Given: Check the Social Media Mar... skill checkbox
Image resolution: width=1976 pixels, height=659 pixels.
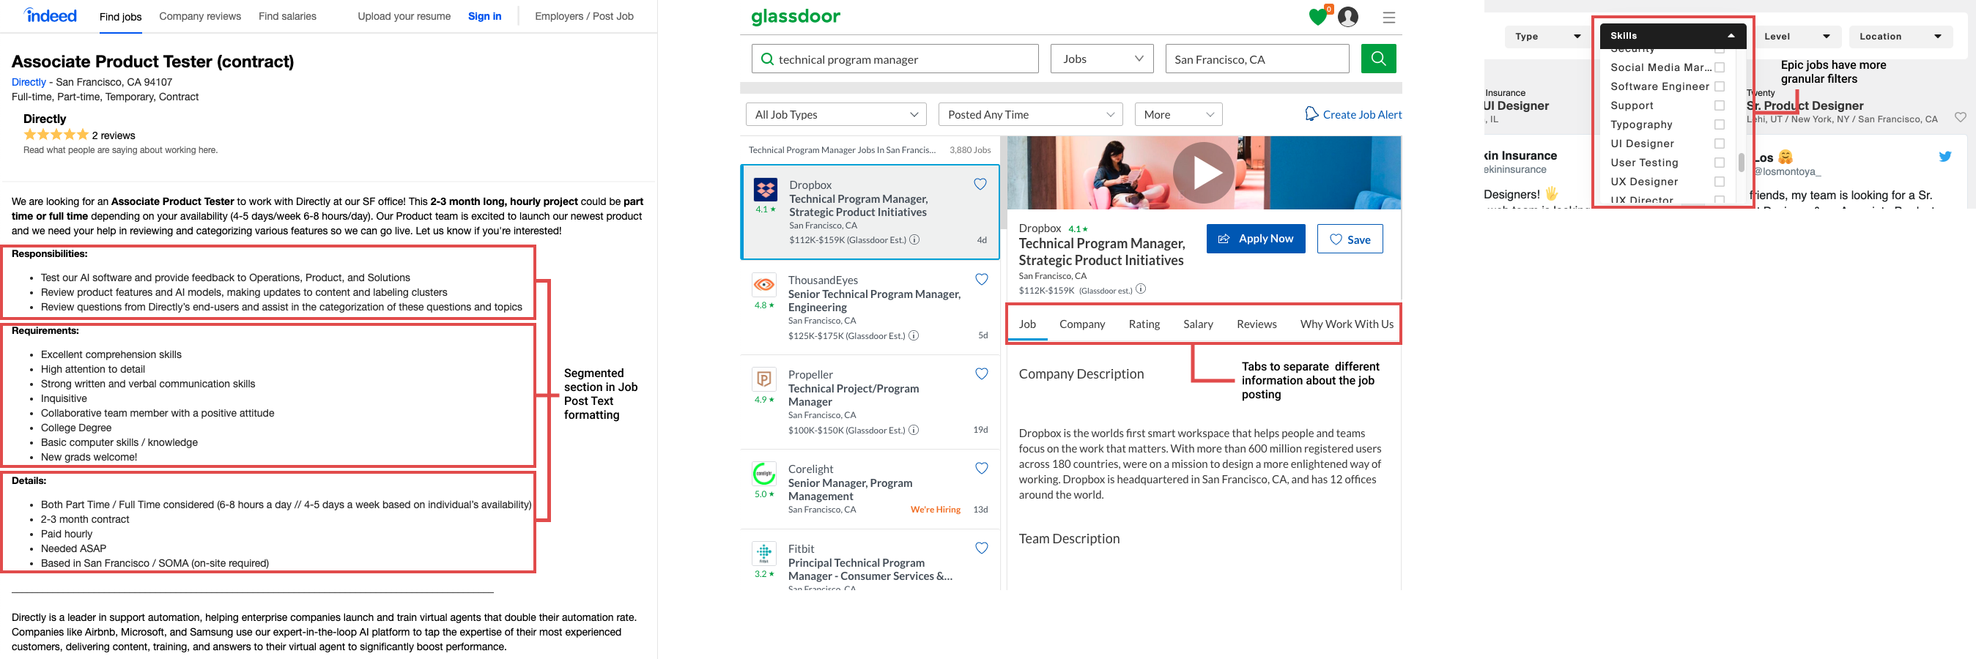Looking at the screenshot, I should (x=1719, y=67).
